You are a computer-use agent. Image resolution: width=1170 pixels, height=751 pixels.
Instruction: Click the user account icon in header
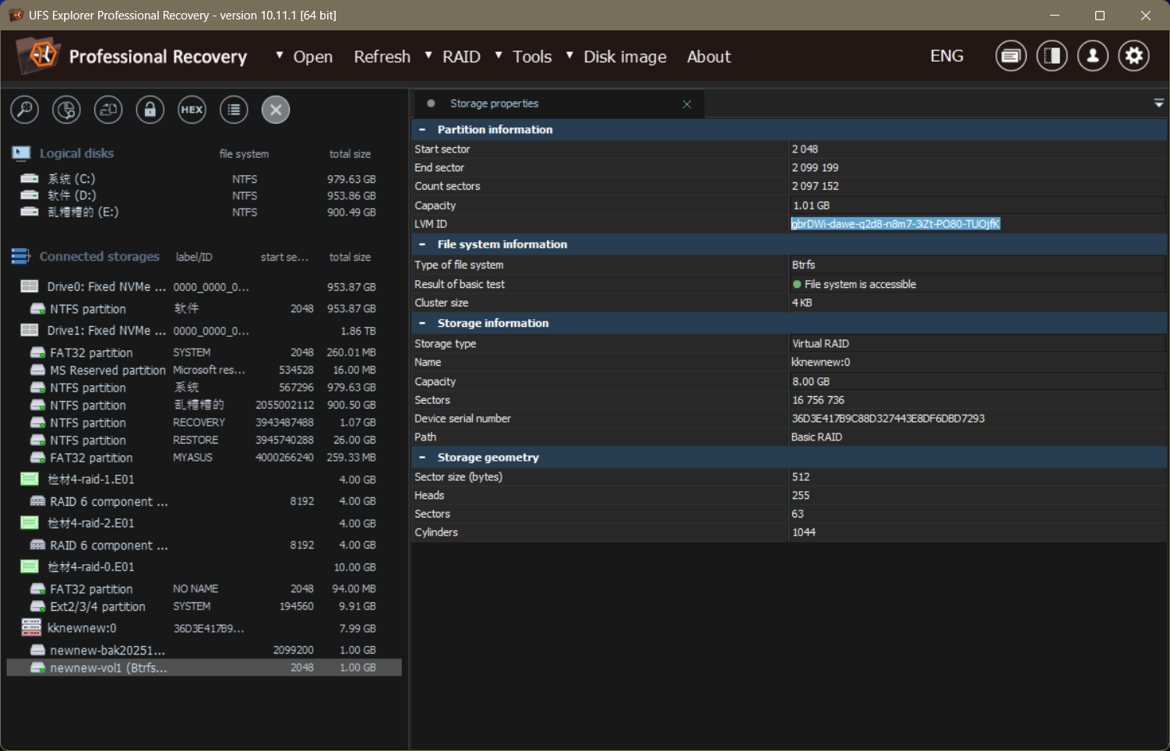pos(1093,56)
